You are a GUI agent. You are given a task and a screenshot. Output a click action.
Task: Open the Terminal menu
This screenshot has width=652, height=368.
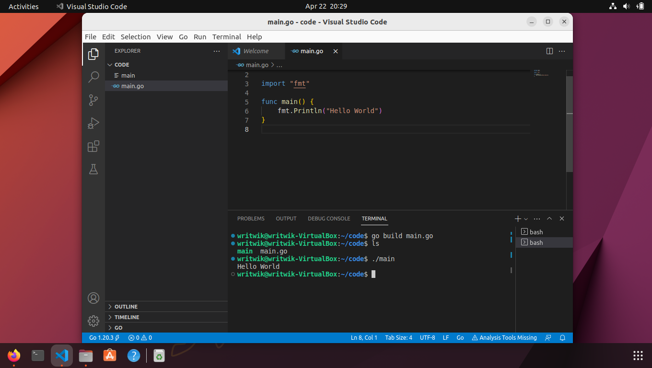(226, 36)
